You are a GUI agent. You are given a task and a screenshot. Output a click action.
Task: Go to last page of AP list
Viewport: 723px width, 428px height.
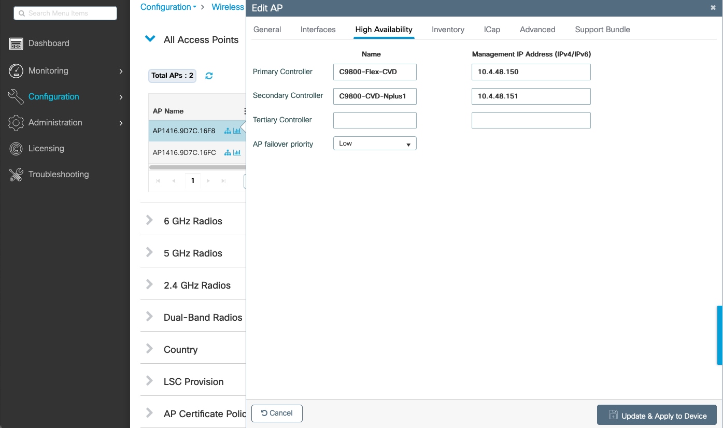coord(223,181)
